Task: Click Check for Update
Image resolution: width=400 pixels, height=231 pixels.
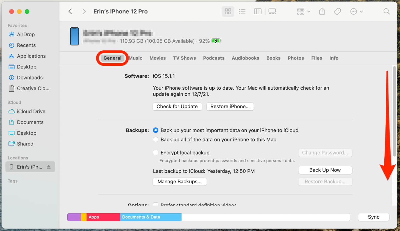Action: tap(177, 106)
